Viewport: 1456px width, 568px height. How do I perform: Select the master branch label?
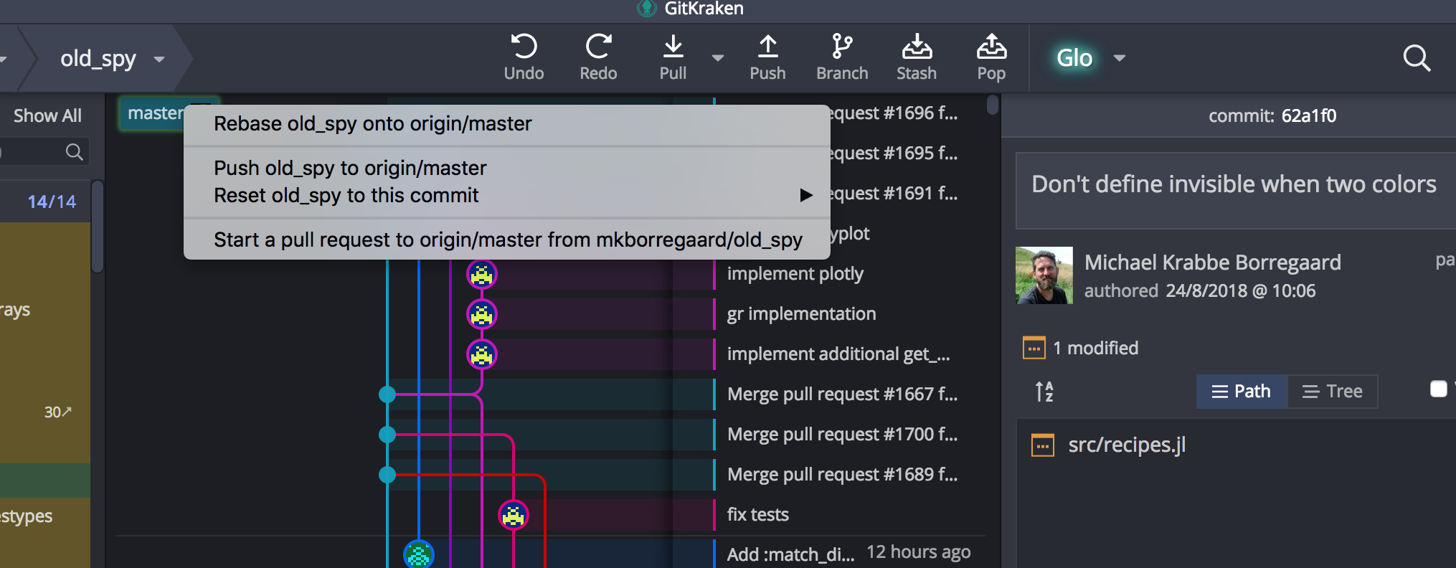(x=154, y=113)
